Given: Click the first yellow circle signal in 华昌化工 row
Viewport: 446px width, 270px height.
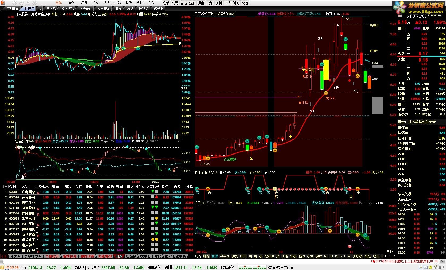Looking at the screenshot, I should tap(153, 239).
